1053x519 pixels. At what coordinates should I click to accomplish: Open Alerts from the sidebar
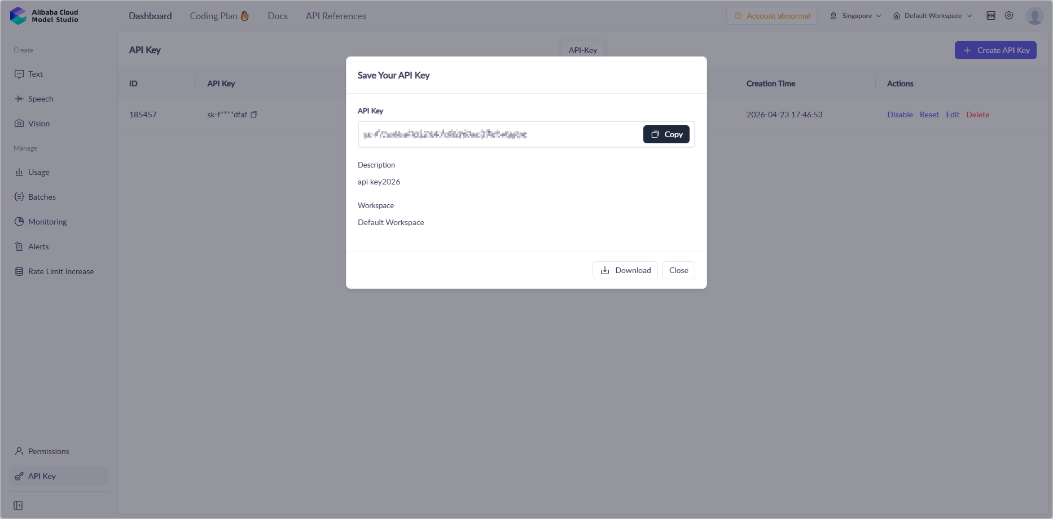click(38, 247)
